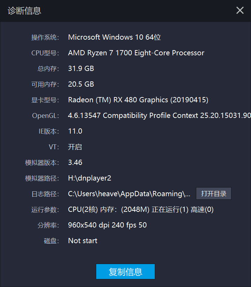Click the 复制信息 button to copy diagnostics
The height and width of the screenshot is (287, 251).
pos(125,271)
